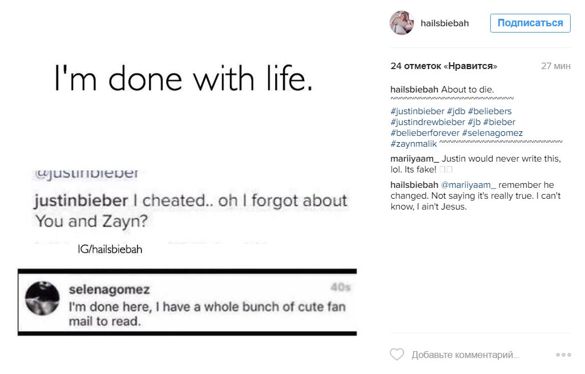Open the #belieberforever hashtag

point(425,133)
